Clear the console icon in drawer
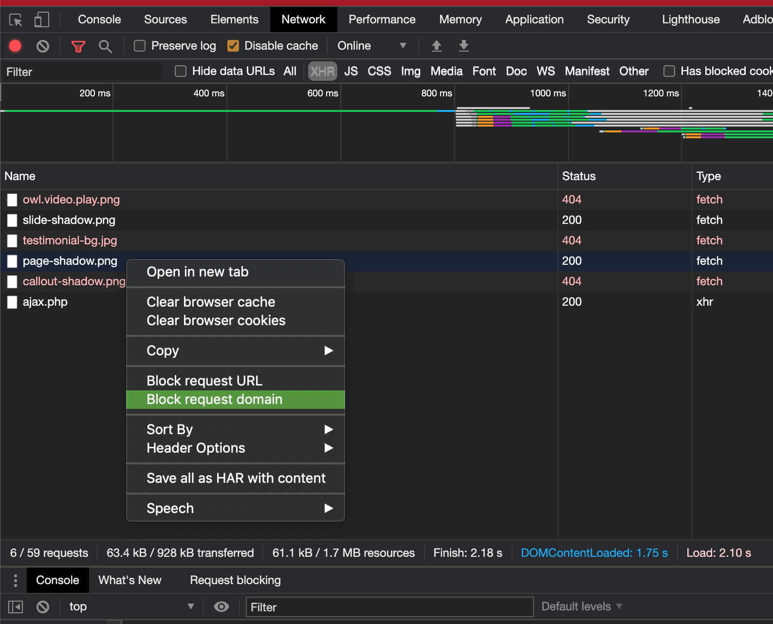This screenshot has height=624, width=773. pyautogui.click(x=43, y=607)
